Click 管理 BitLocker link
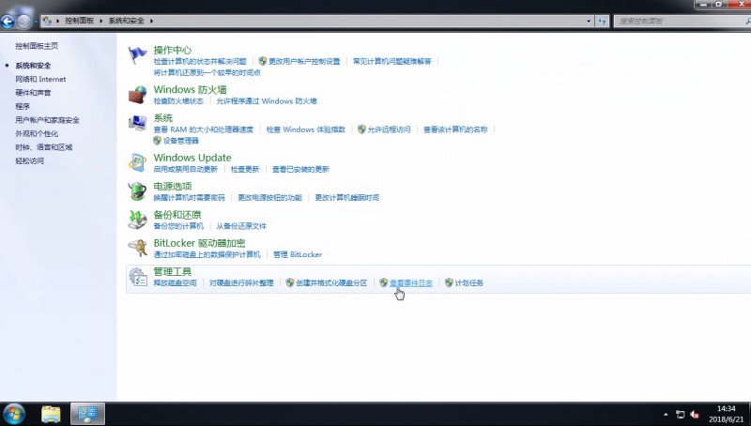 pos(298,254)
